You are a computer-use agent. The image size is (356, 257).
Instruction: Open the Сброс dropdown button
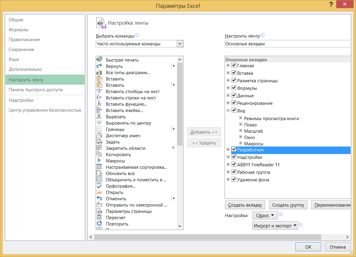(x=265, y=215)
